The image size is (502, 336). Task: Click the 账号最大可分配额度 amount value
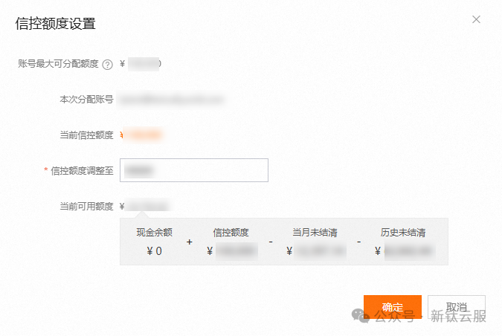coord(141,64)
